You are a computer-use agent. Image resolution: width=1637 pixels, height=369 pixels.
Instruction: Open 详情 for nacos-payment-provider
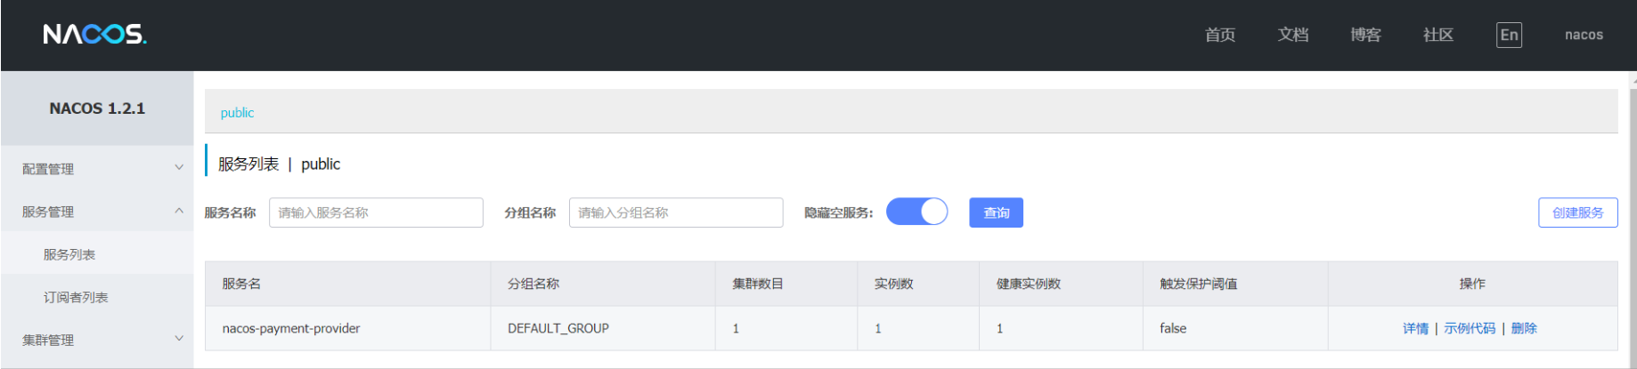[x=1415, y=328]
